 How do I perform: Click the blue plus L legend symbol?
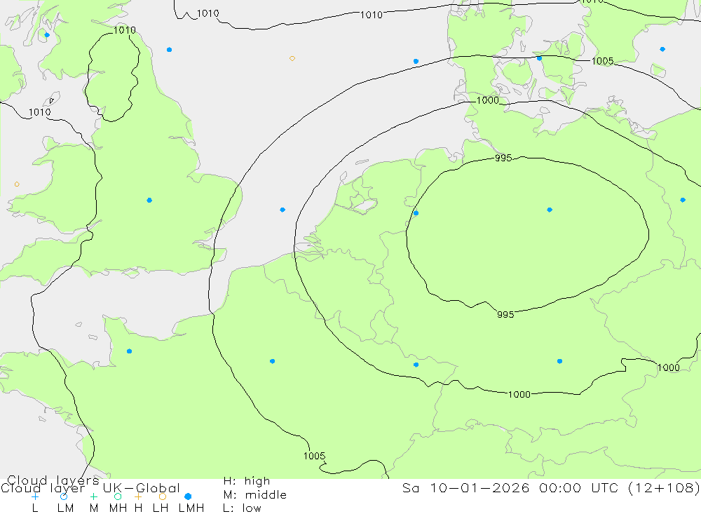[x=35, y=496]
